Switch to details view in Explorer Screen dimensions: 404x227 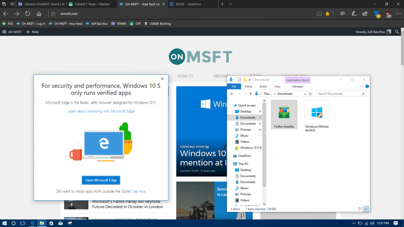361,209
